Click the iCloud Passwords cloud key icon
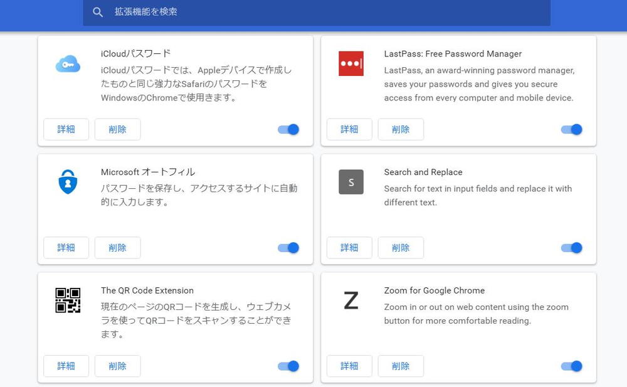This screenshot has height=387, width=627. click(x=68, y=63)
